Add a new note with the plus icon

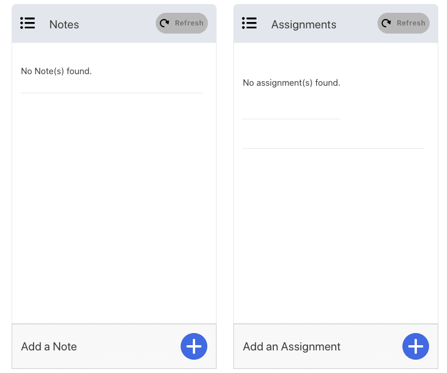point(194,346)
